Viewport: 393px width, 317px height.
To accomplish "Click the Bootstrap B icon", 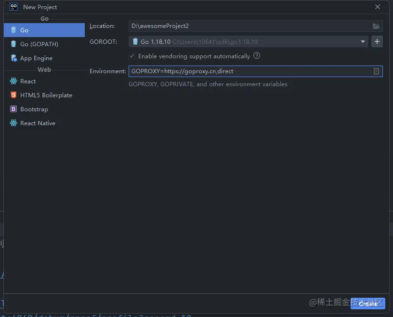I will click(x=13, y=109).
